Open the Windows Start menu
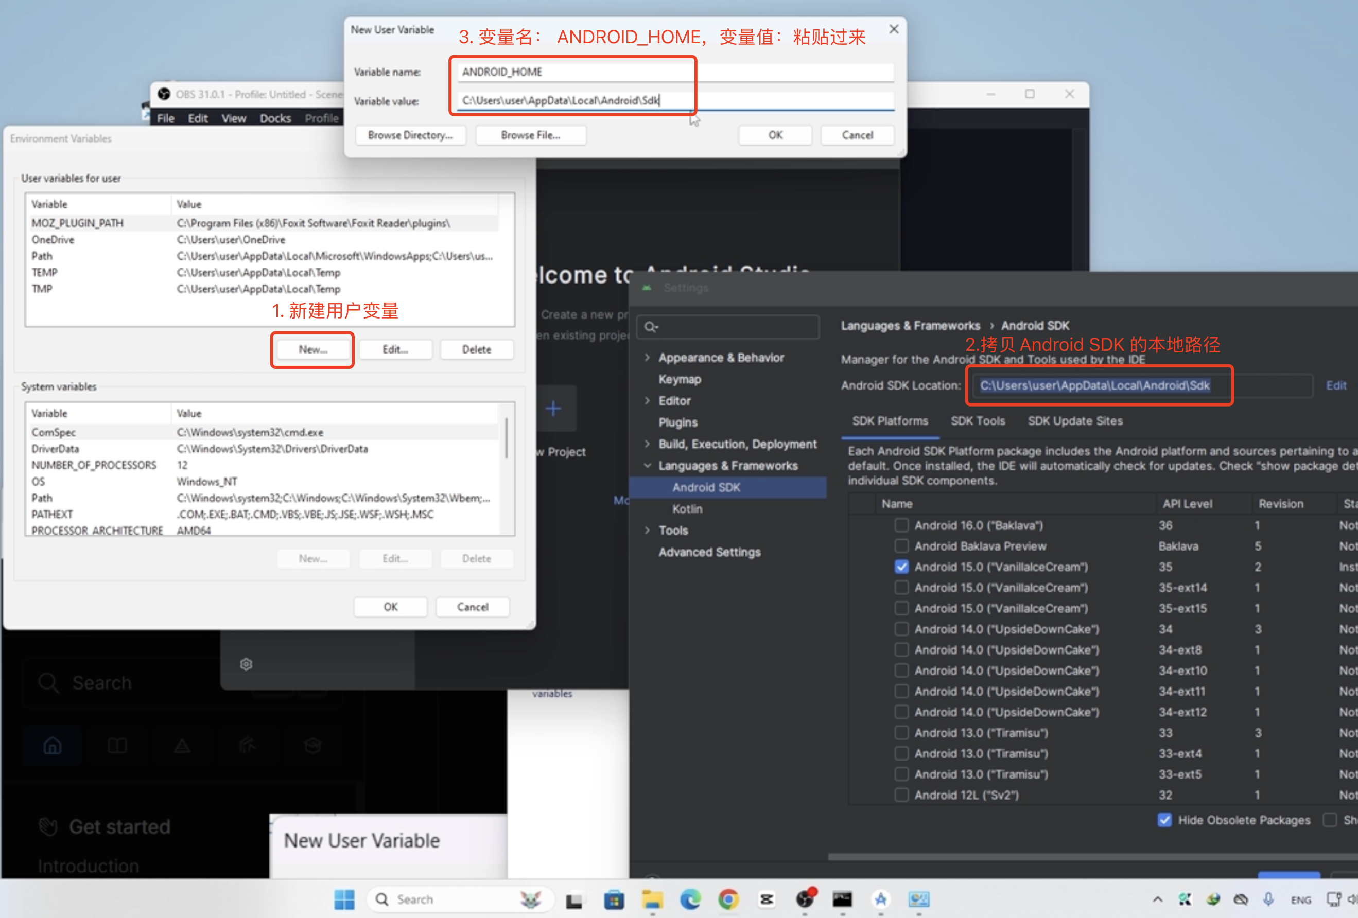The image size is (1358, 918). [344, 899]
